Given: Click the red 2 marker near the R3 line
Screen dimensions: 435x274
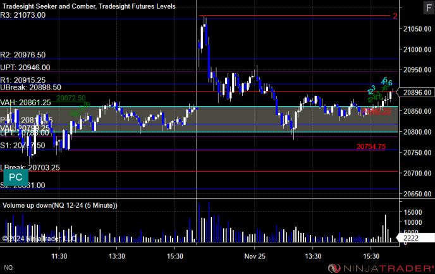Looking at the screenshot, I should point(395,16).
